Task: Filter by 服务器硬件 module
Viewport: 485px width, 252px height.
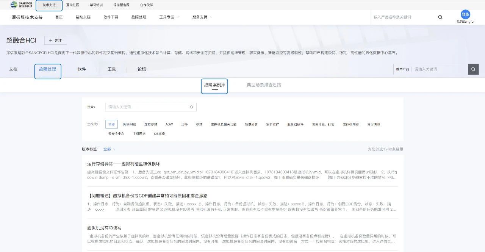Action: (296, 124)
